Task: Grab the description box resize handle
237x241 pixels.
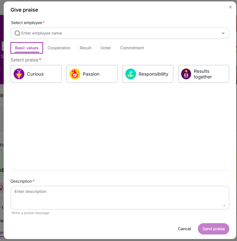Action: (224, 205)
